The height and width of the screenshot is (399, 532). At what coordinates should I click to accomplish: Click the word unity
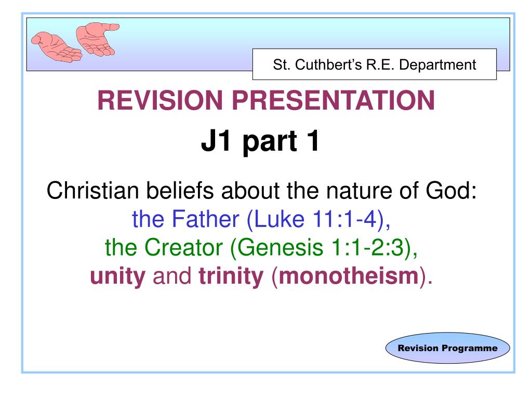tap(118, 276)
